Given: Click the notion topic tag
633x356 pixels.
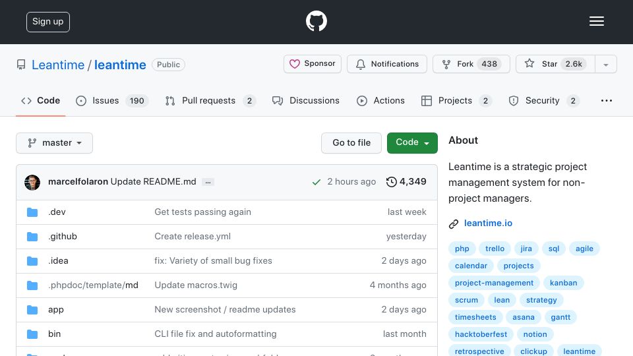Looking at the screenshot, I should (535, 334).
